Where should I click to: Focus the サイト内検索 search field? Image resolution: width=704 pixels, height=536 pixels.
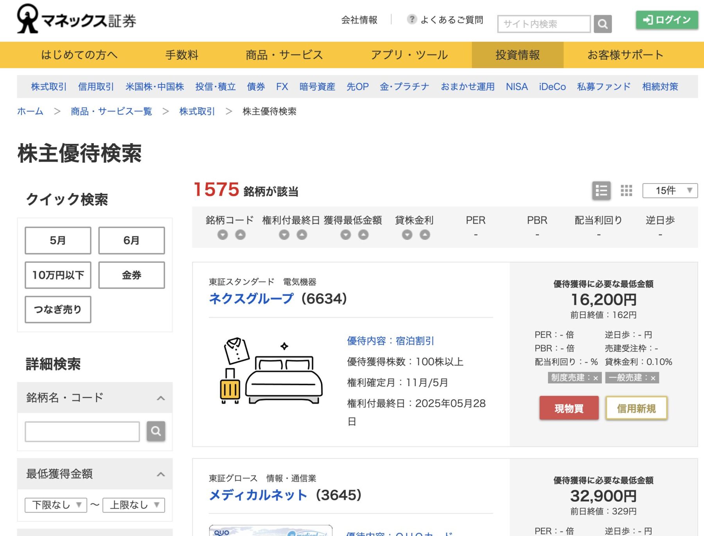(544, 24)
